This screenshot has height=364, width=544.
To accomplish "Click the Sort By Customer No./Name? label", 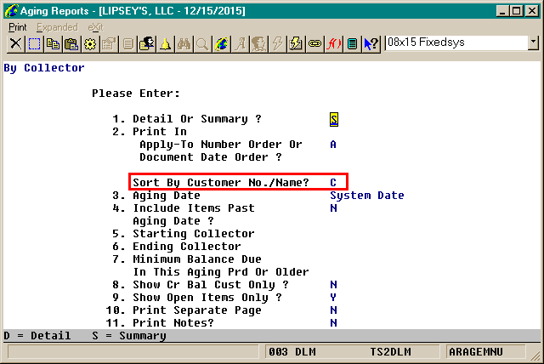I will tap(221, 183).
